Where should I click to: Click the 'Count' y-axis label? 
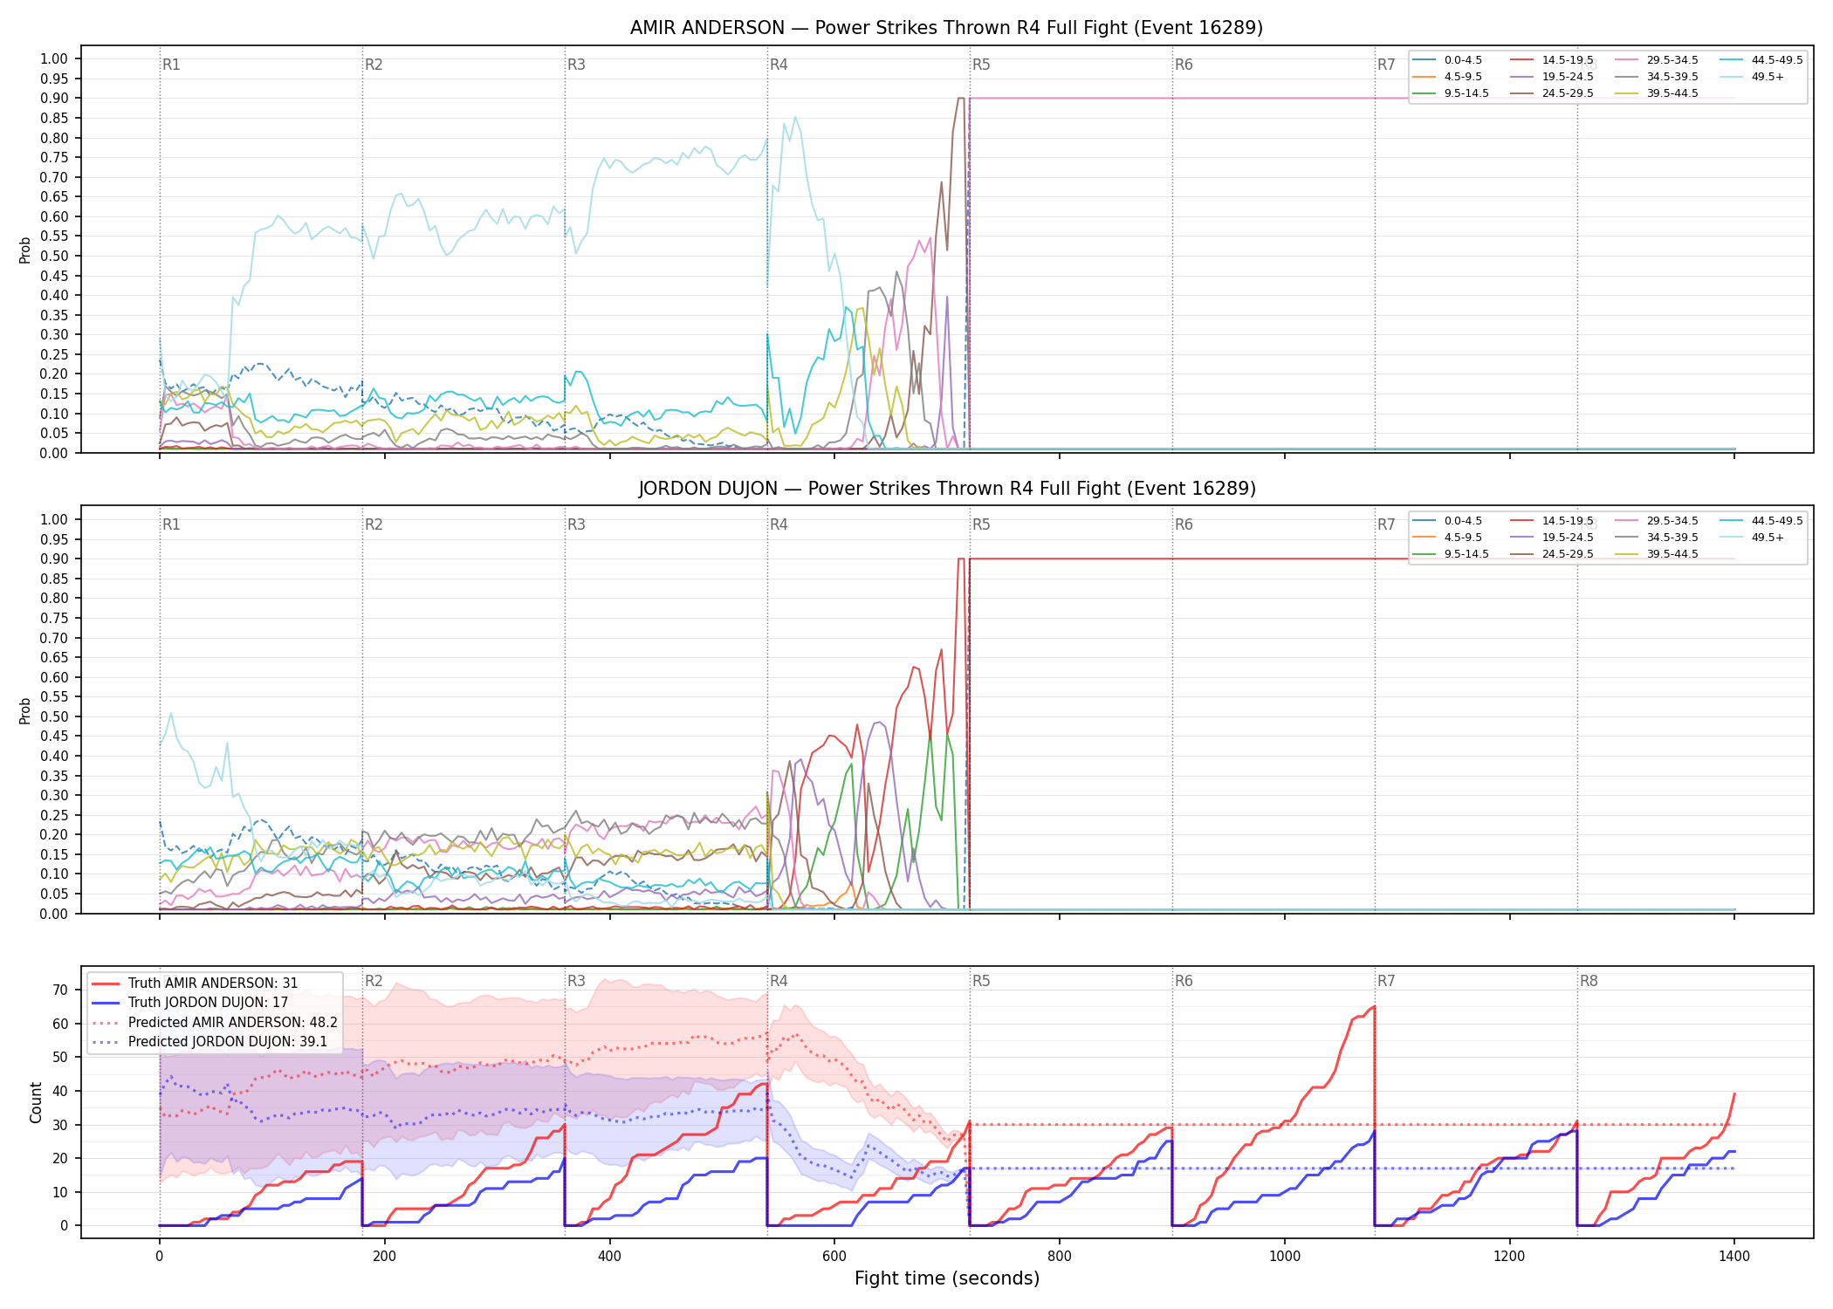[x=36, y=1102]
